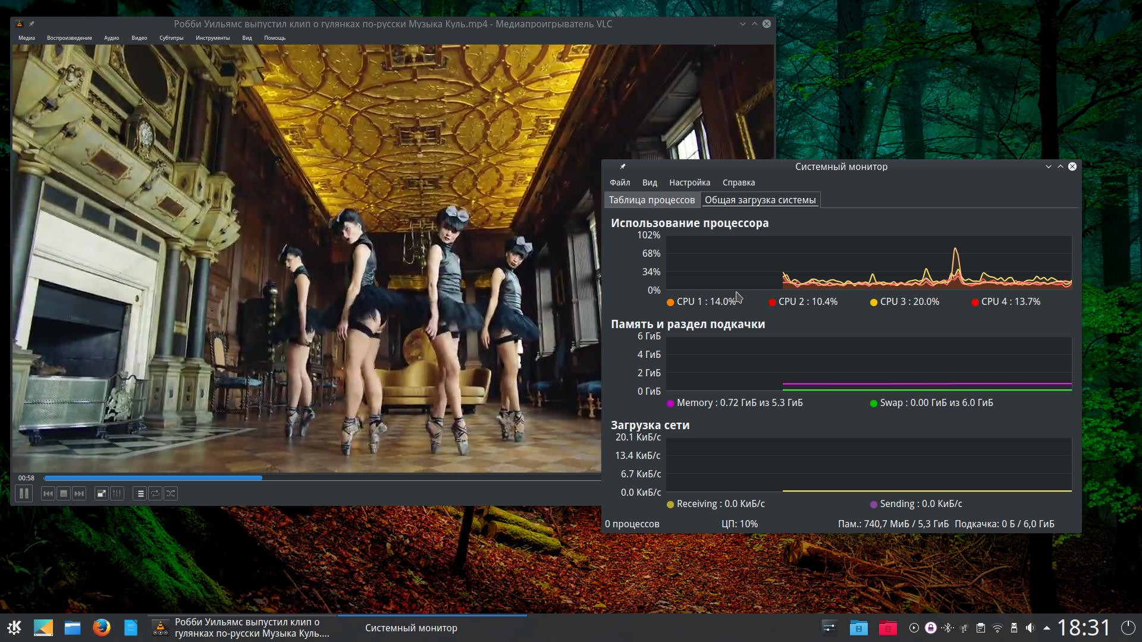Expand hidden system tray icons arrow
This screenshot has height=642, width=1142.
(1047, 628)
